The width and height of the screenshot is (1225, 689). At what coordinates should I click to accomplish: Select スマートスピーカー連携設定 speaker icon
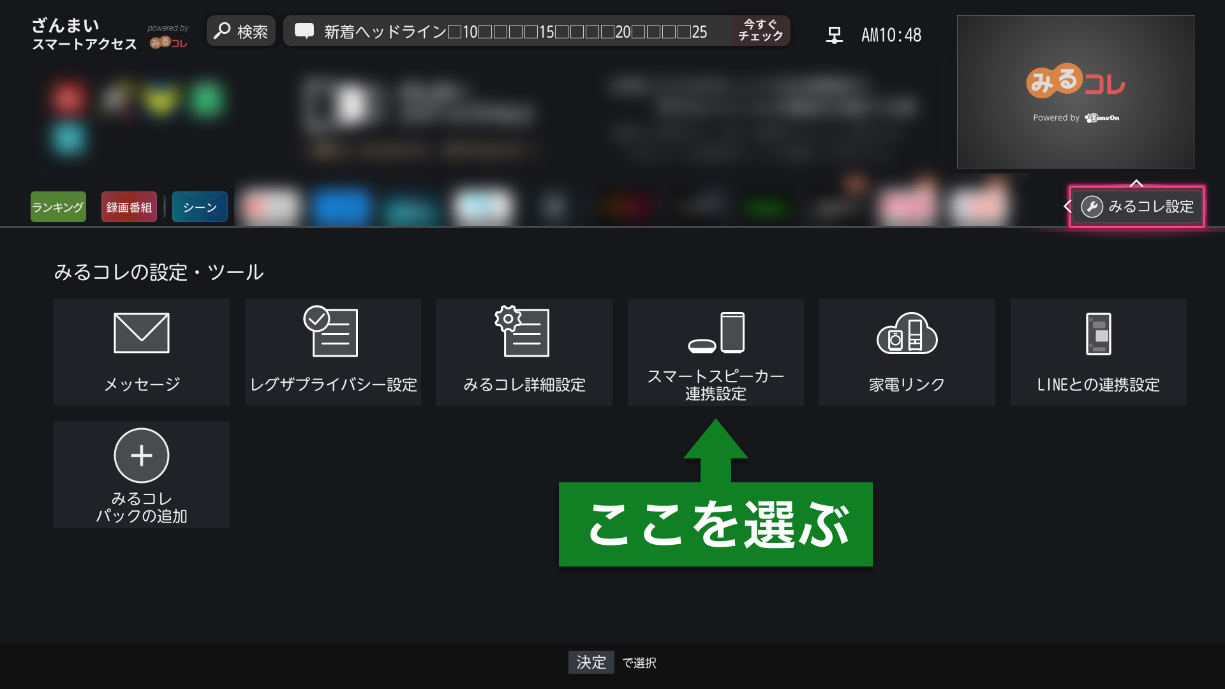pos(716,333)
